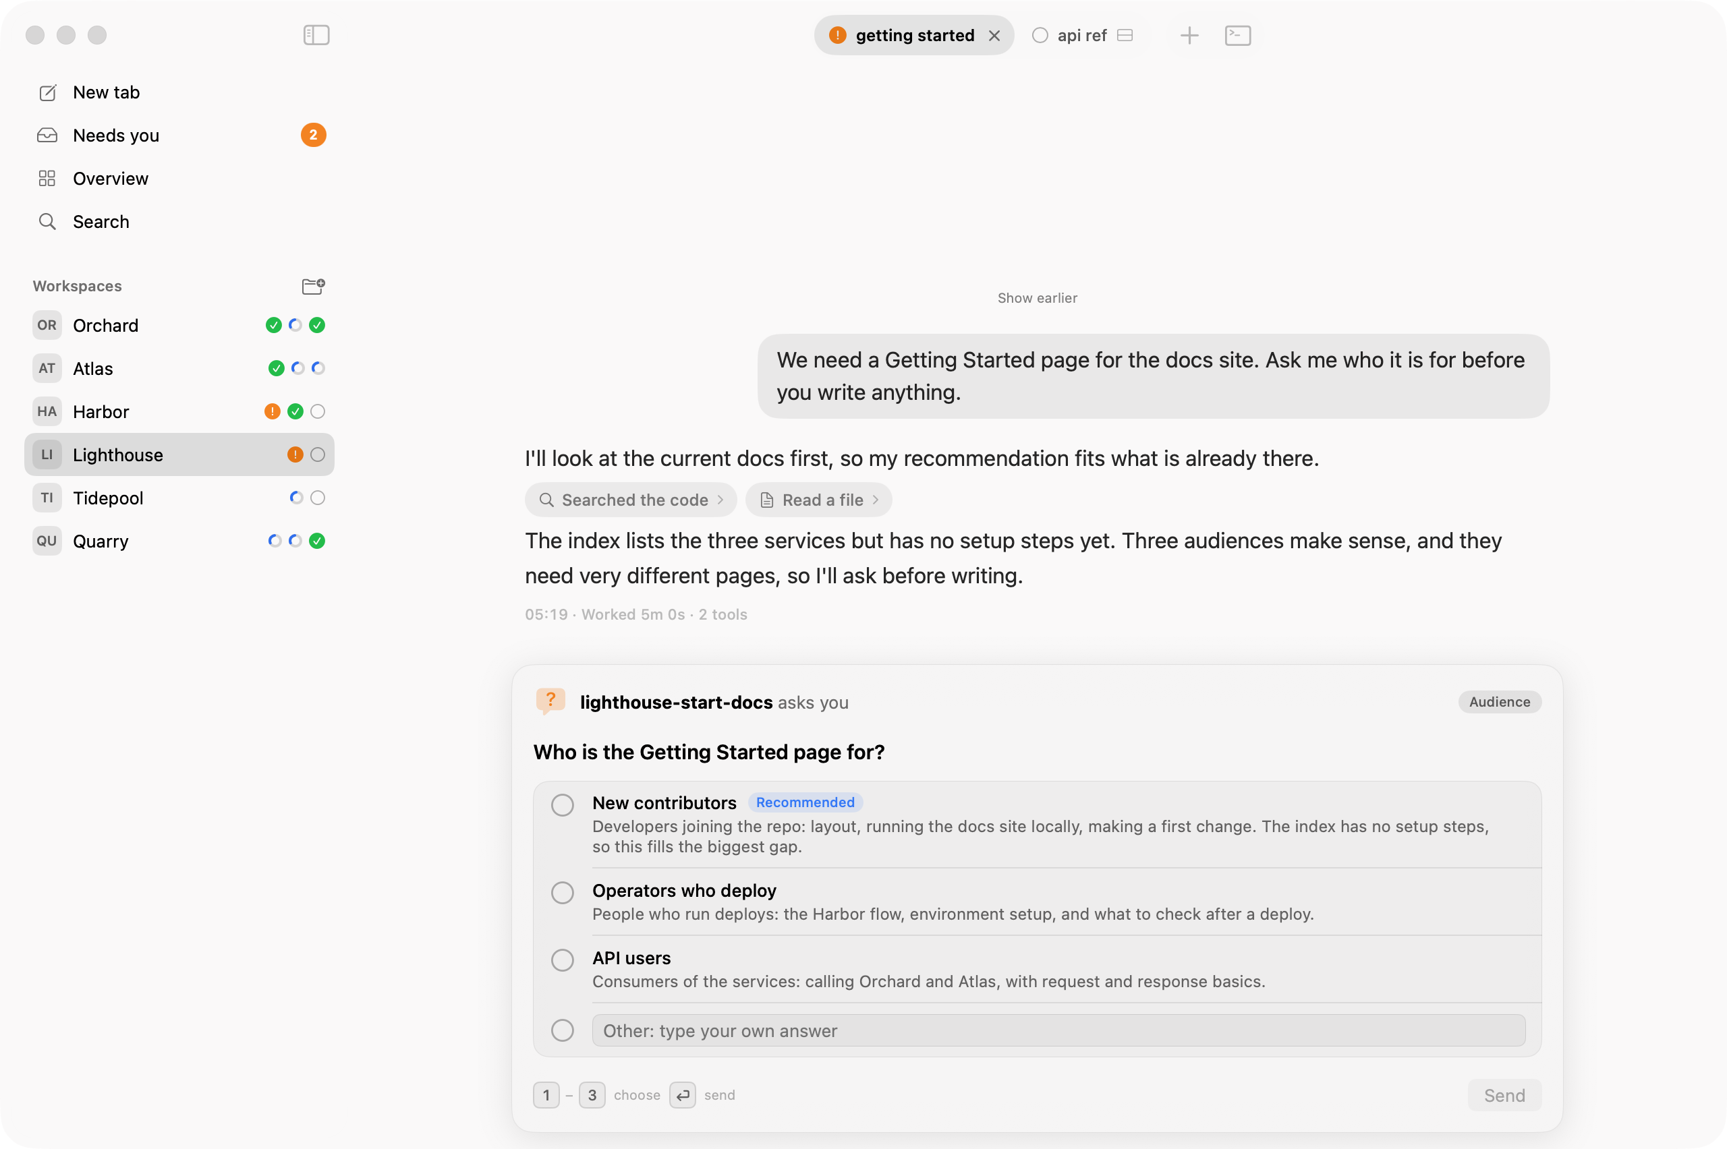Click the OR workspace avatar
The width and height of the screenshot is (1727, 1149).
click(x=47, y=326)
